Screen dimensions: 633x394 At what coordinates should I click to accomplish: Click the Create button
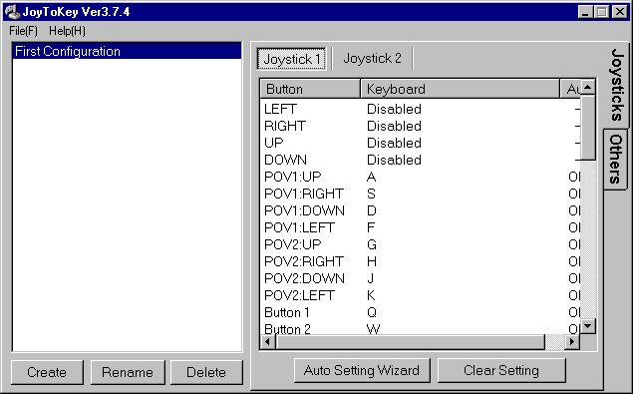pos(47,372)
